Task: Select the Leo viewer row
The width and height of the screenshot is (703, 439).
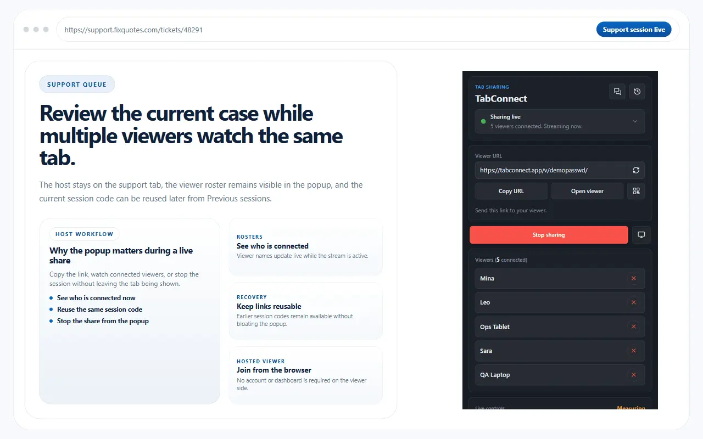Action: coord(560,302)
